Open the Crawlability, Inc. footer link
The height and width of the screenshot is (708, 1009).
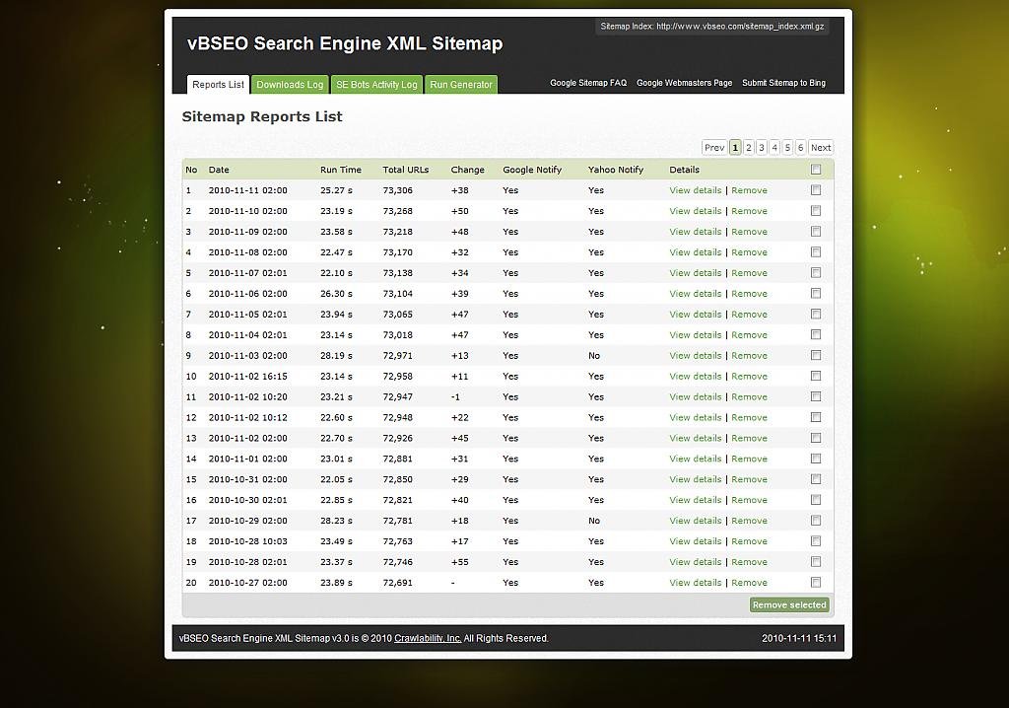pos(428,639)
